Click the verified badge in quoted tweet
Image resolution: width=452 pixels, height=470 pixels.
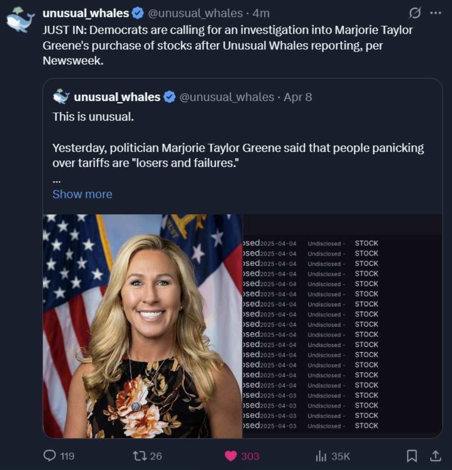(170, 97)
